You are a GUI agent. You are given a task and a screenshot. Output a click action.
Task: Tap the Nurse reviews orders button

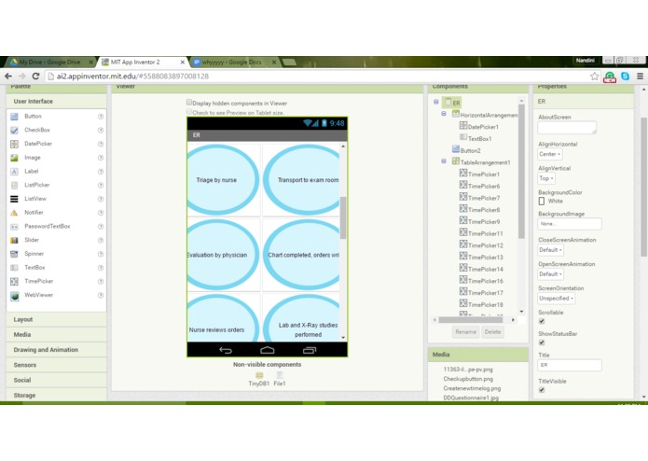click(x=223, y=319)
